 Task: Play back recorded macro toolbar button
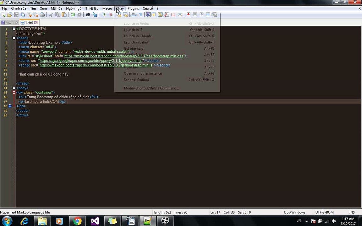tap(201, 14)
